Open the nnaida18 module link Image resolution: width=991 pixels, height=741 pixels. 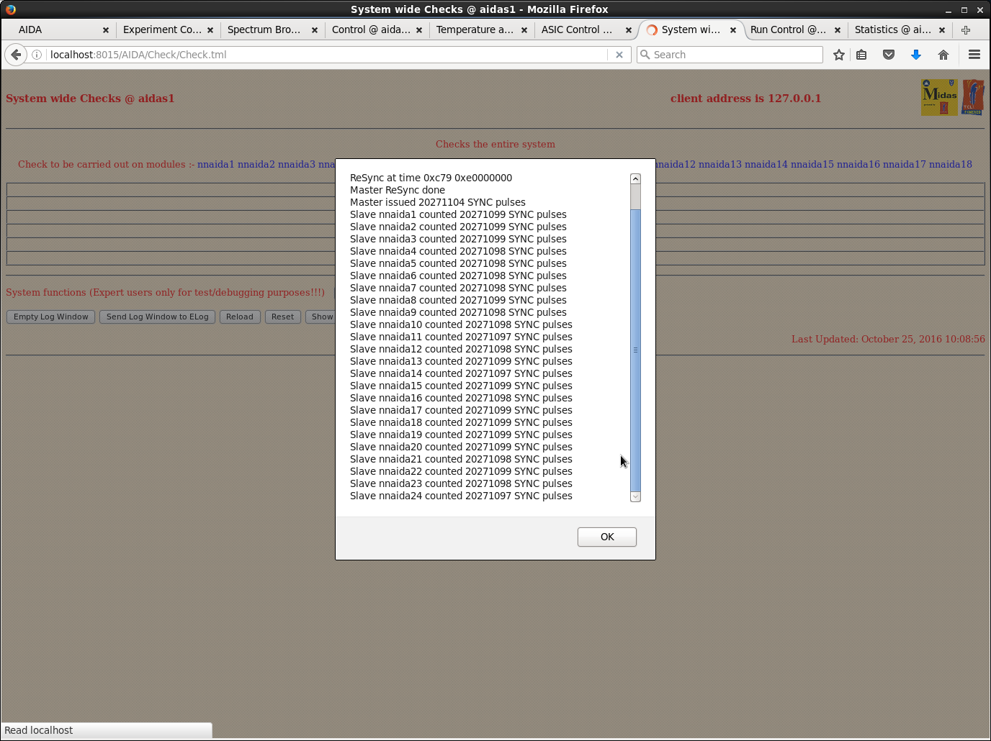tap(951, 164)
